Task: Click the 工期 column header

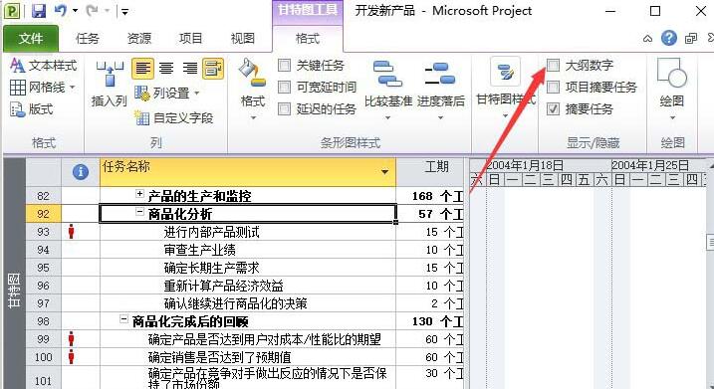Action: pos(430,172)
